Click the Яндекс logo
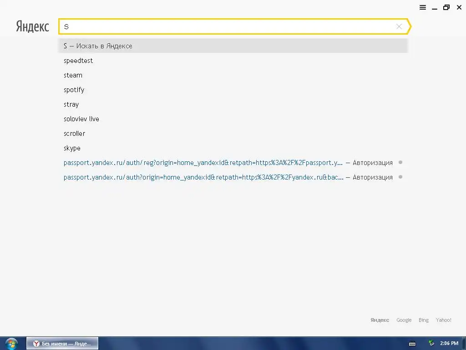The image size is (466, 350). click(32, 26)
